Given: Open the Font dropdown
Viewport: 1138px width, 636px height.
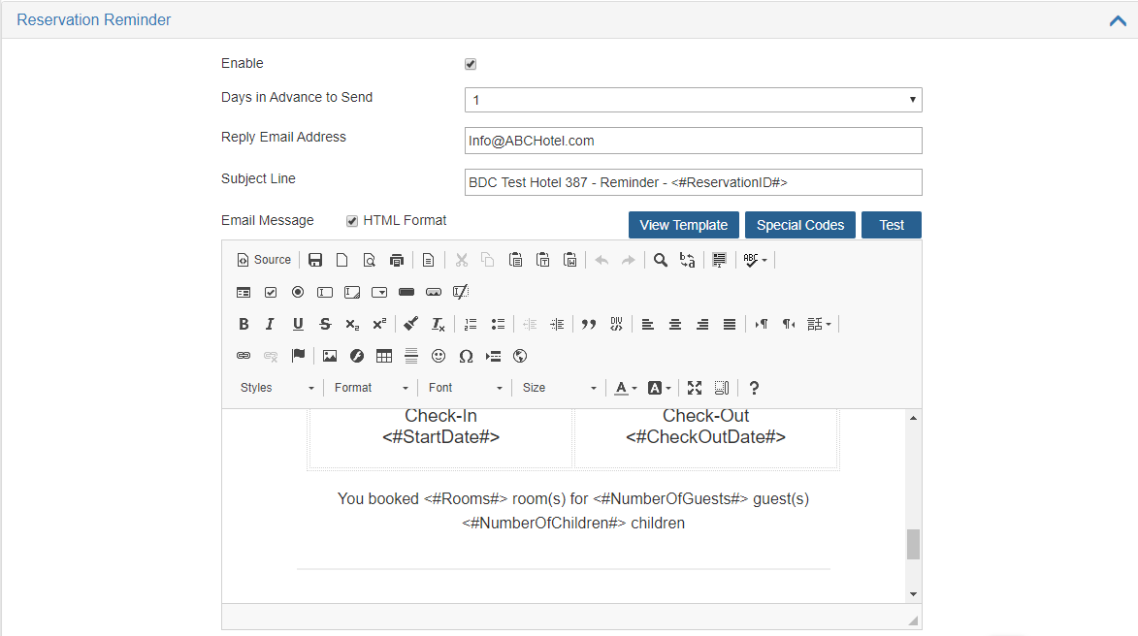Looking at the screenshot, I should point(466,388).
